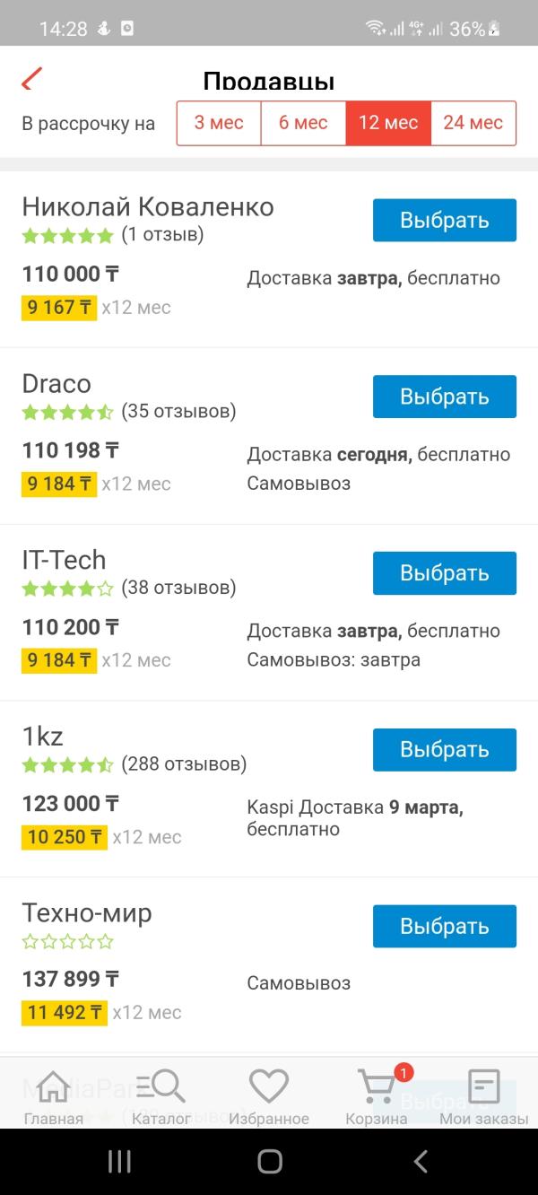538x1195 pixels.
Task: Click Выбрать for seller Техно-мир
Action: point(445,926)
